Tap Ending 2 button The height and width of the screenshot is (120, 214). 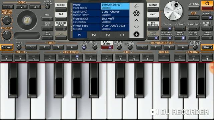point(194,58)
